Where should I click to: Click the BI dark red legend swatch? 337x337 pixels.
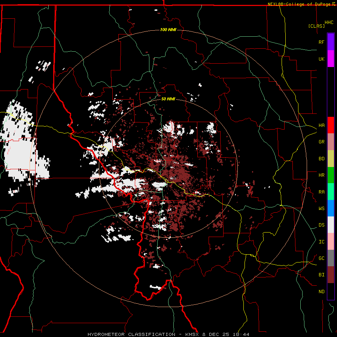tap(331, 275)
